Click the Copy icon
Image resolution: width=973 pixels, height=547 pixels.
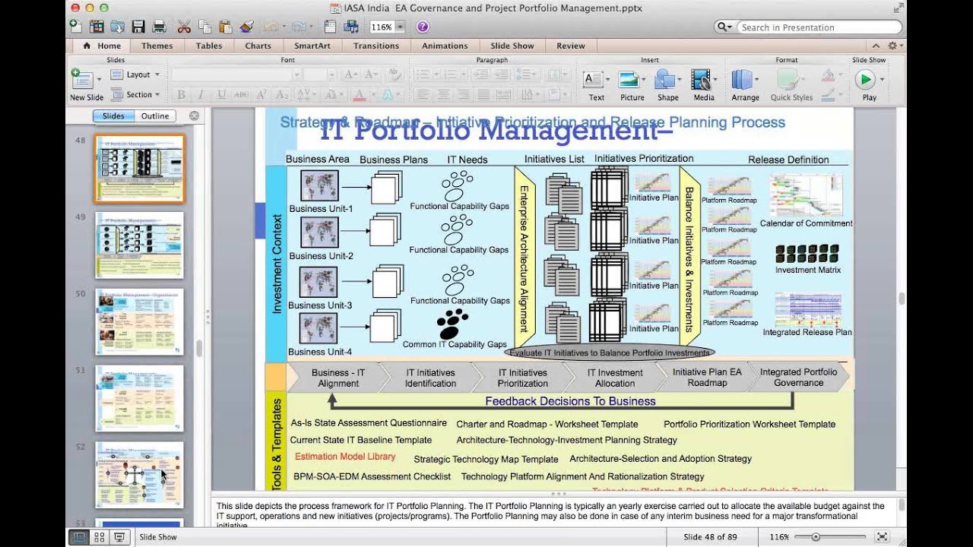pos(204,27)
